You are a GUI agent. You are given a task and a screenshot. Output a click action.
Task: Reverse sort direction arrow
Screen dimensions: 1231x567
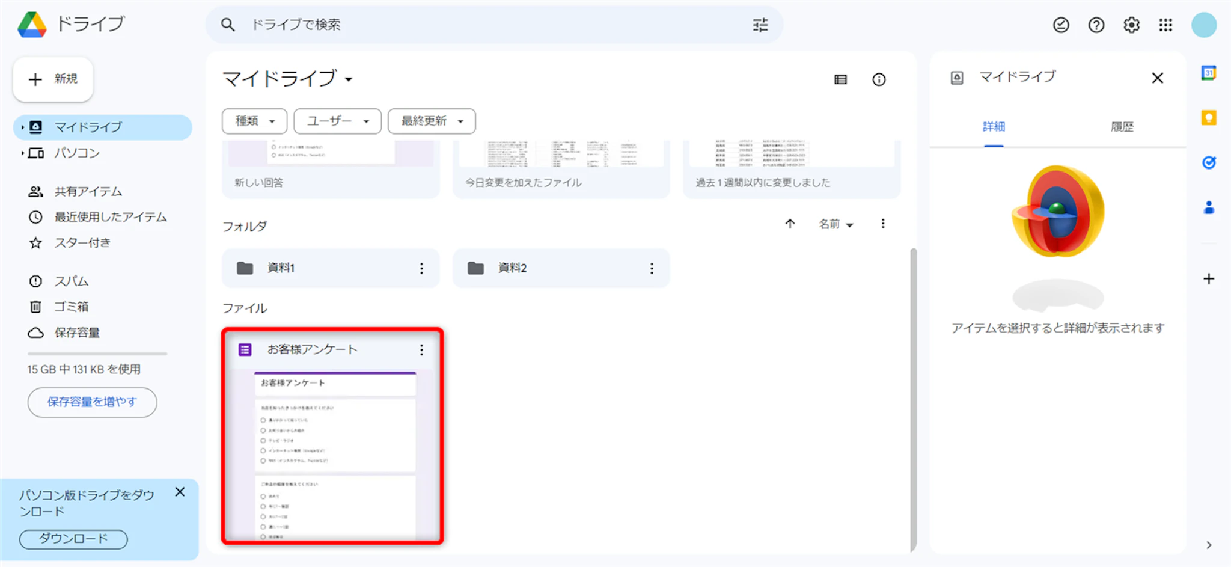(x=790, y=224)
